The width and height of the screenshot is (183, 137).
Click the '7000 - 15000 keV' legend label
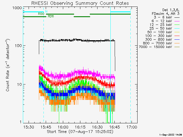[x=155, y=47]
